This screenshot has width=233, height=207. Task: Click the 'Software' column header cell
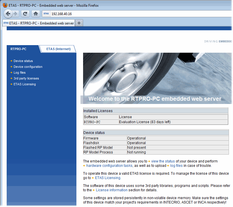101,117
